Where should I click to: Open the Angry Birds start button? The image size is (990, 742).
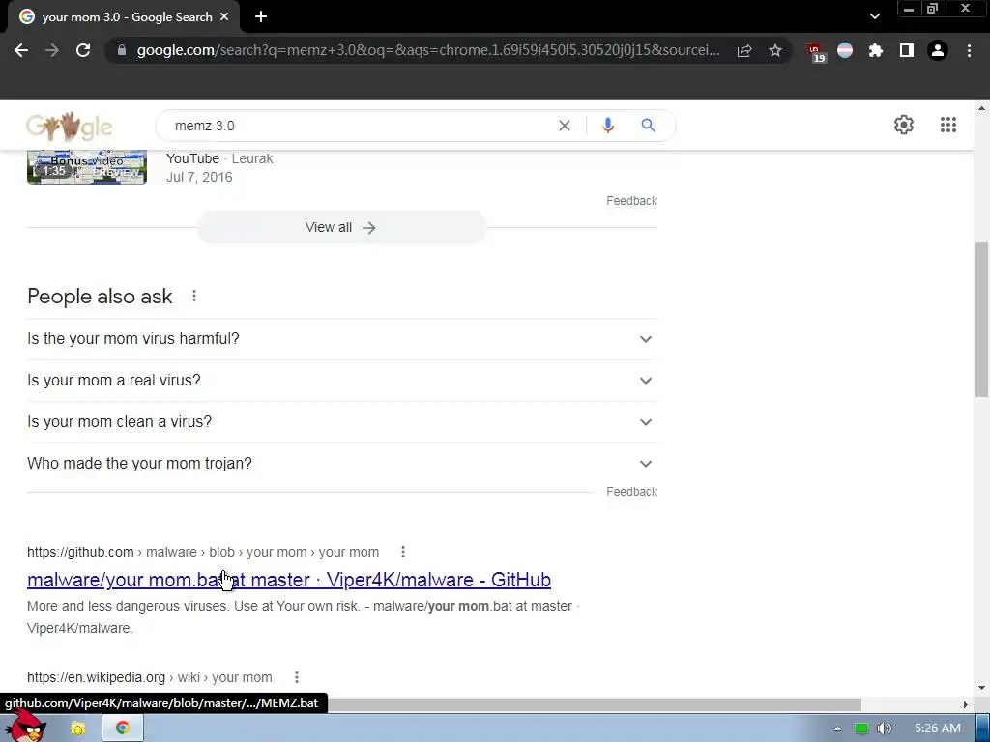25,727
